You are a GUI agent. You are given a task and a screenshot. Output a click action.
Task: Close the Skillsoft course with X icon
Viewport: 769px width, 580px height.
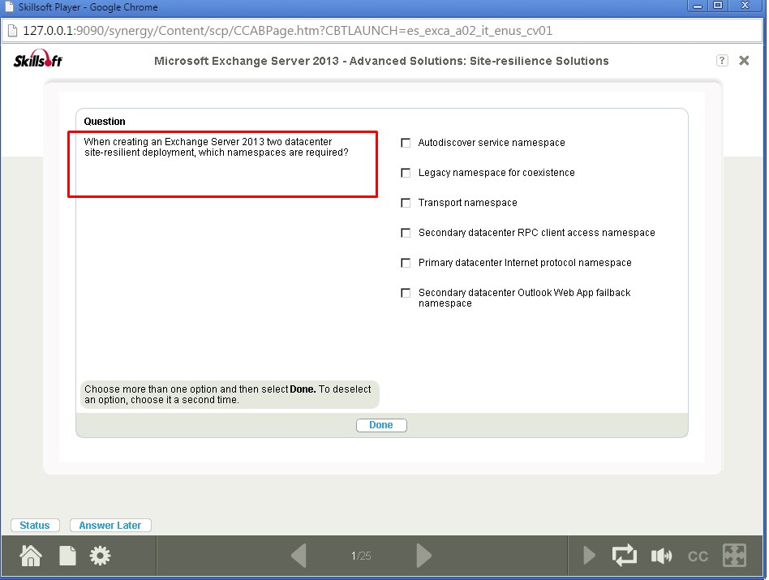point(744,60)
